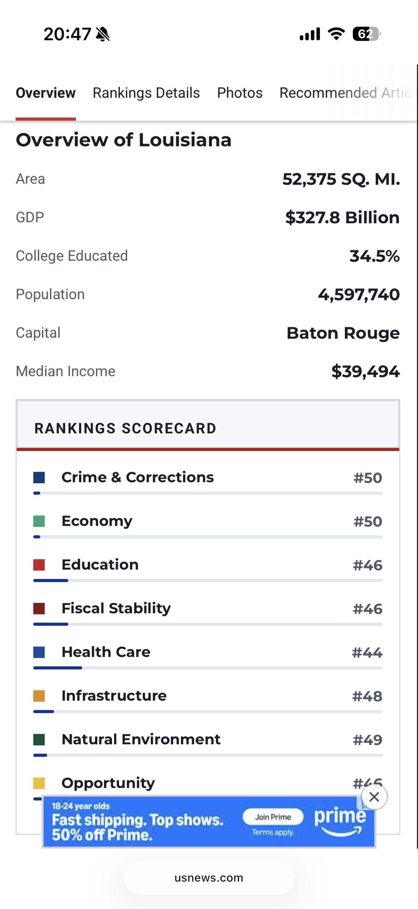This screenshot has width=418, height=909.
Task: Click the Opportunity yellow square icon
Action: [39, 783]
